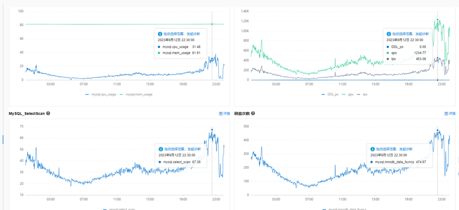The height and width of the screenshot is (210, 459).
Task: Toggle the mysql.mem_usage legend series
Action: pyautogui.click(x=137, y=94)
